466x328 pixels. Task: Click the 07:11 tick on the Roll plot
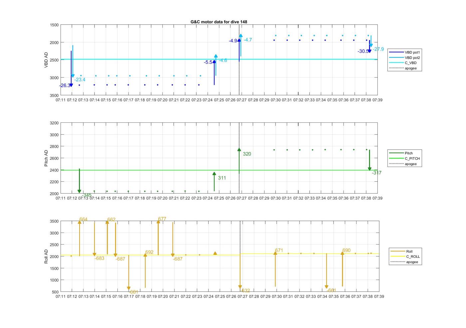[x=61, y=296]
